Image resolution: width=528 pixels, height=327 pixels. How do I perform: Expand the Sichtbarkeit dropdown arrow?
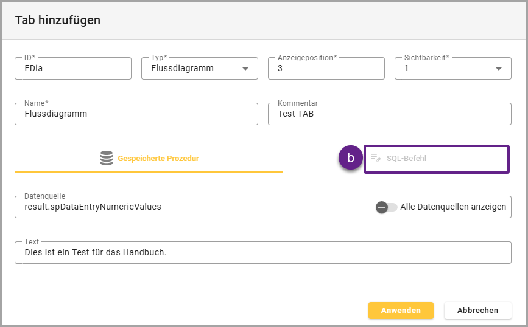tap(499, 69)
